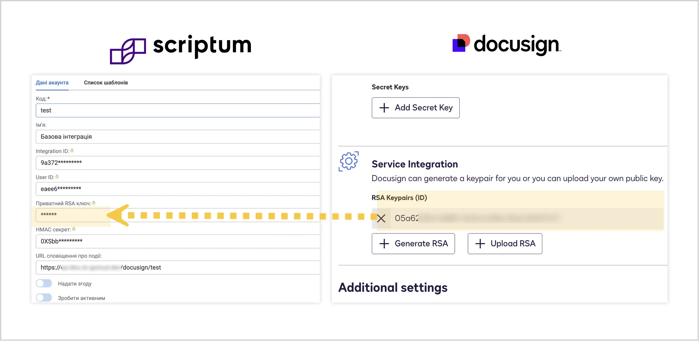Click the Integration ID field starting 9a372
Image resolution: width=699 pixels, height=342 pixels.
coord(178,163)
